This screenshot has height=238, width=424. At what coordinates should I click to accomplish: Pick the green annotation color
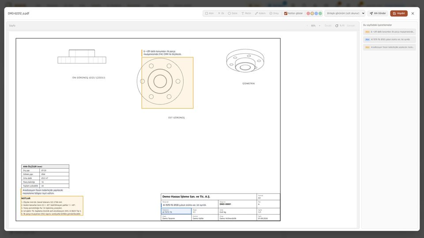(x=320, y=13)
